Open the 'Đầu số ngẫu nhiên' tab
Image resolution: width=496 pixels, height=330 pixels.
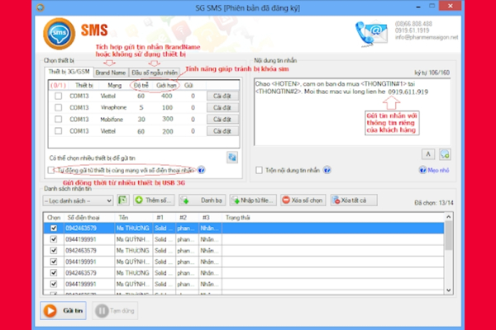(x=155, y=73)
